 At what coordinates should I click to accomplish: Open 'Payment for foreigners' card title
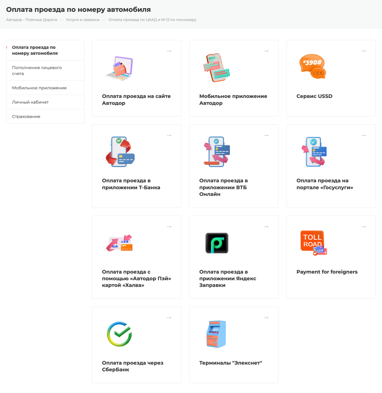pos(327,272)
